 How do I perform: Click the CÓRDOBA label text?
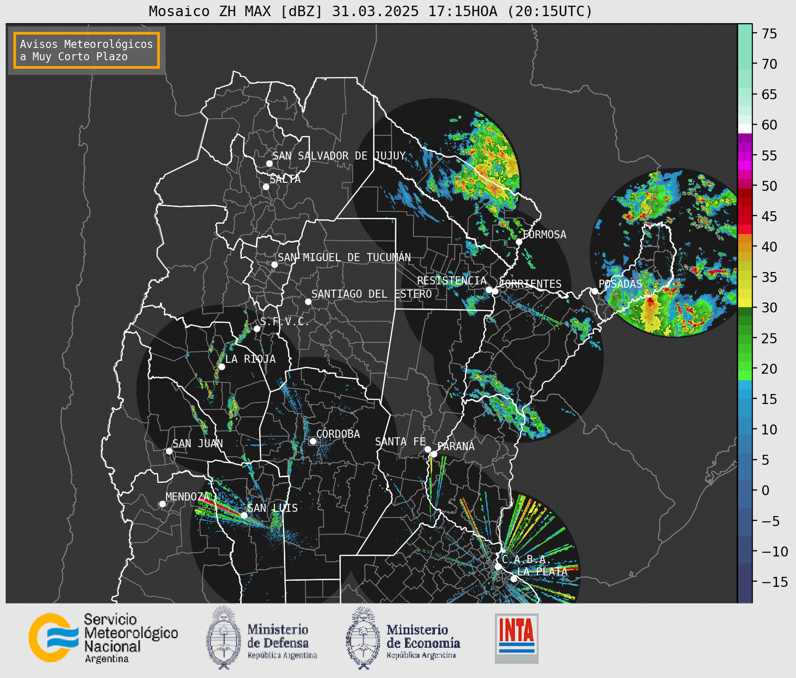coord(338,434)
